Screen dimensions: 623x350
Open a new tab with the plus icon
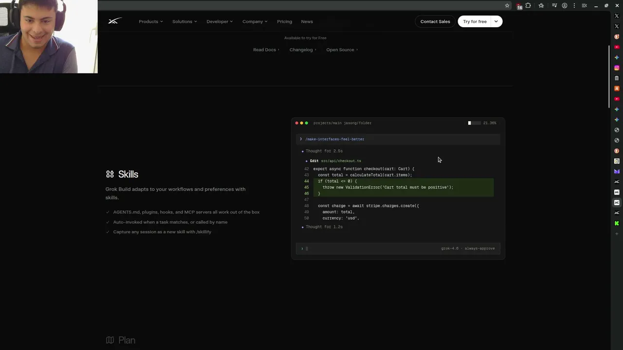(617, 234)
